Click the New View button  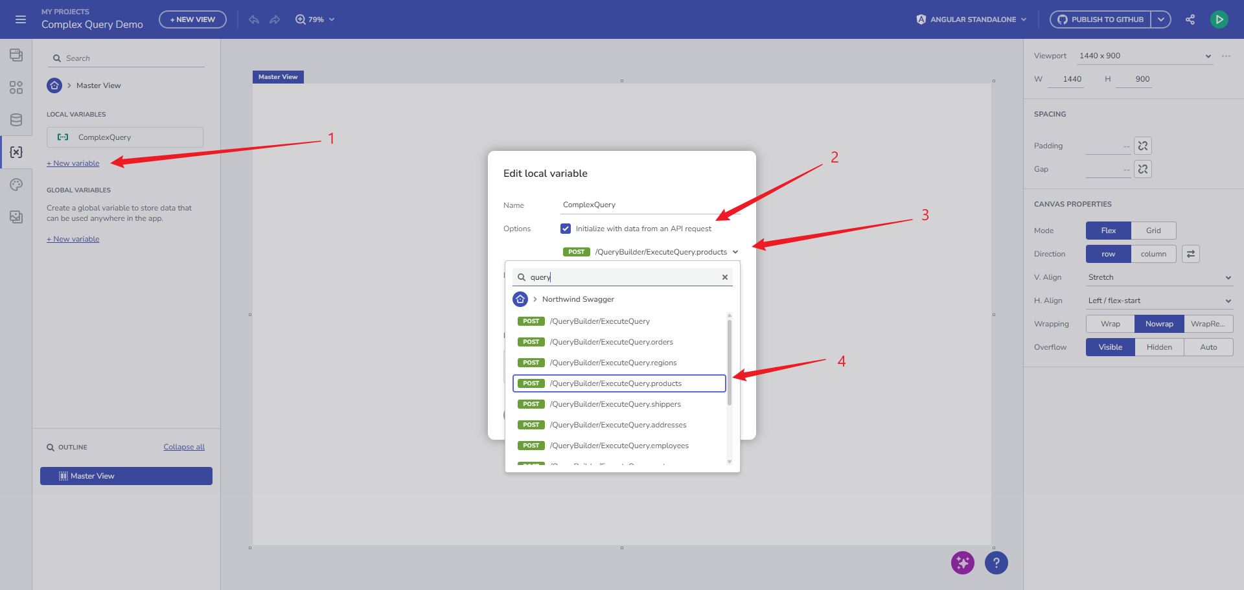tap(192, 19)
